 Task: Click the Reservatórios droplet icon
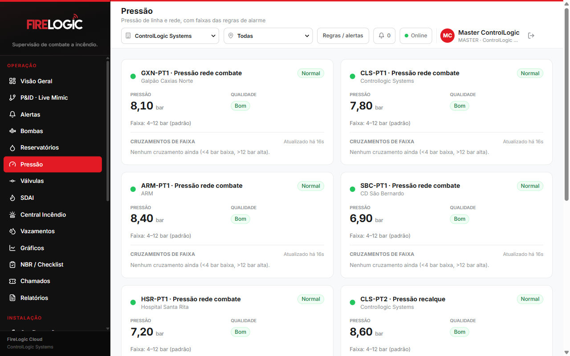click(x=12, y=147)
